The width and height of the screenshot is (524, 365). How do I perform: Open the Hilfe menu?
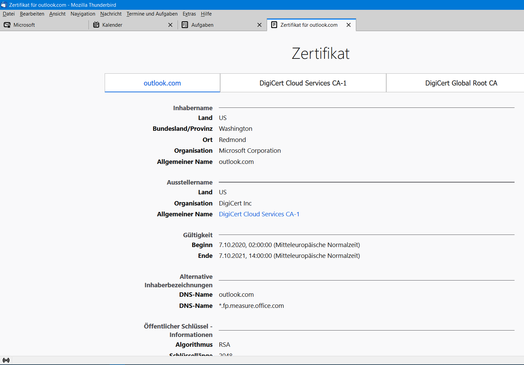pos(206,14)
